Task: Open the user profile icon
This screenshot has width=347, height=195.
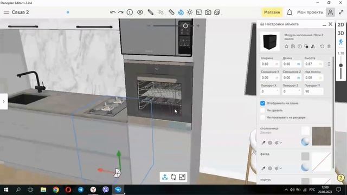Action: click(x=330, y=12)
